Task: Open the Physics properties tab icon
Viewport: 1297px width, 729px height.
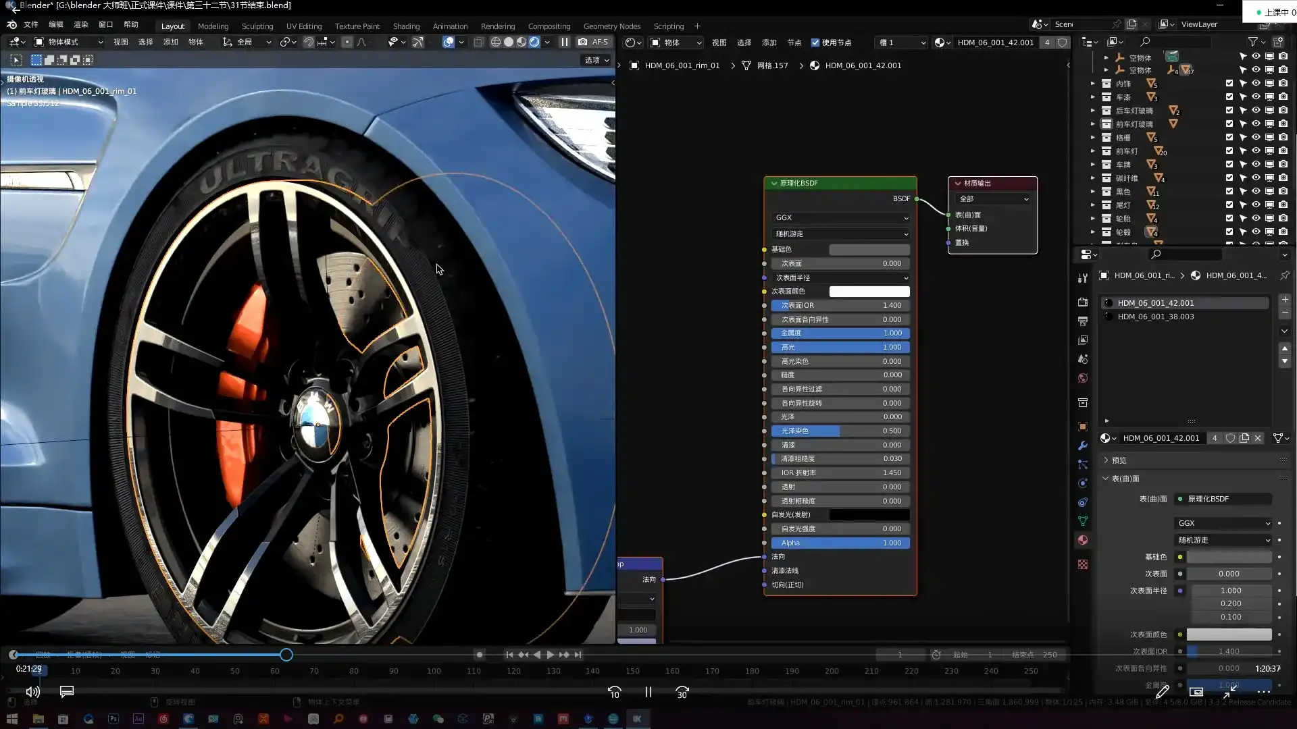Action: click(x=1083, y=483)
